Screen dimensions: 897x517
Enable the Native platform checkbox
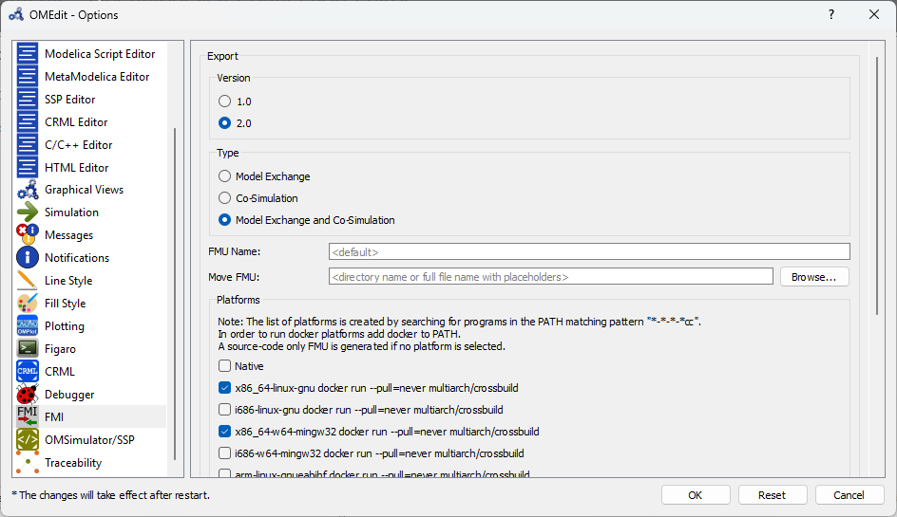[x=225, y=365]
